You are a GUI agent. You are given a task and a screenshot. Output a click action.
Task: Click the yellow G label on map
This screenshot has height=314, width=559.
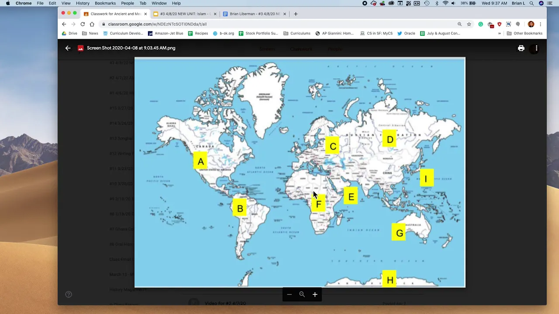399,233
